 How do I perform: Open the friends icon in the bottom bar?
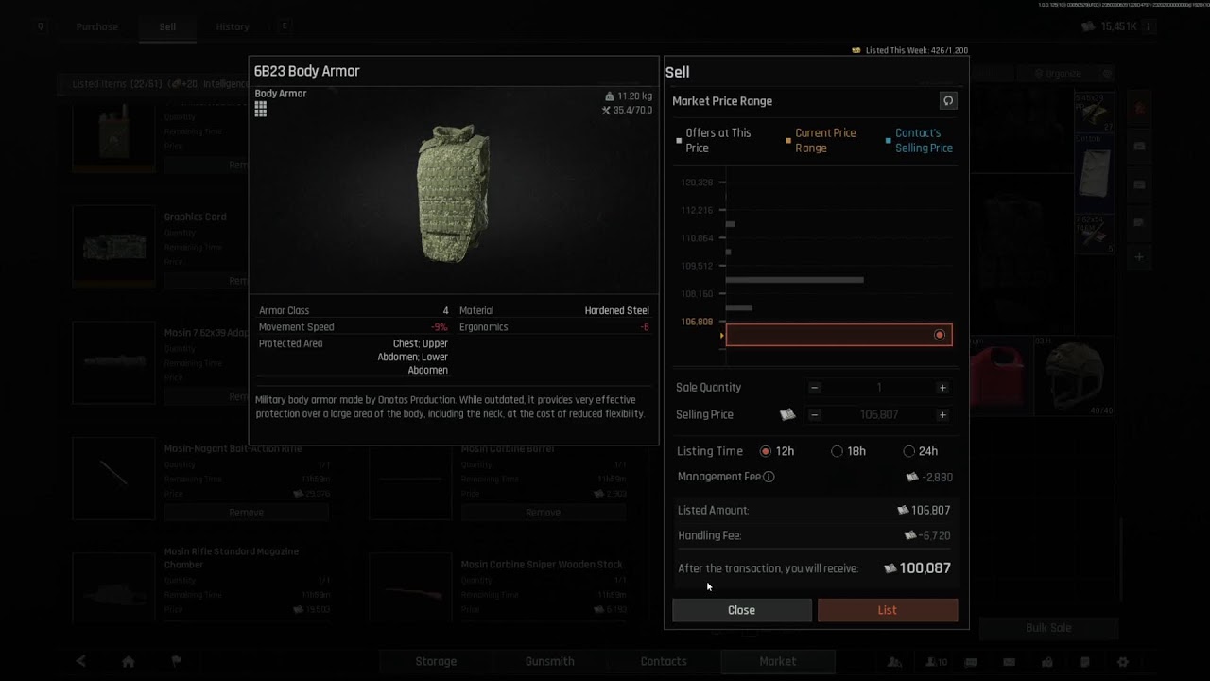point(894,661)
